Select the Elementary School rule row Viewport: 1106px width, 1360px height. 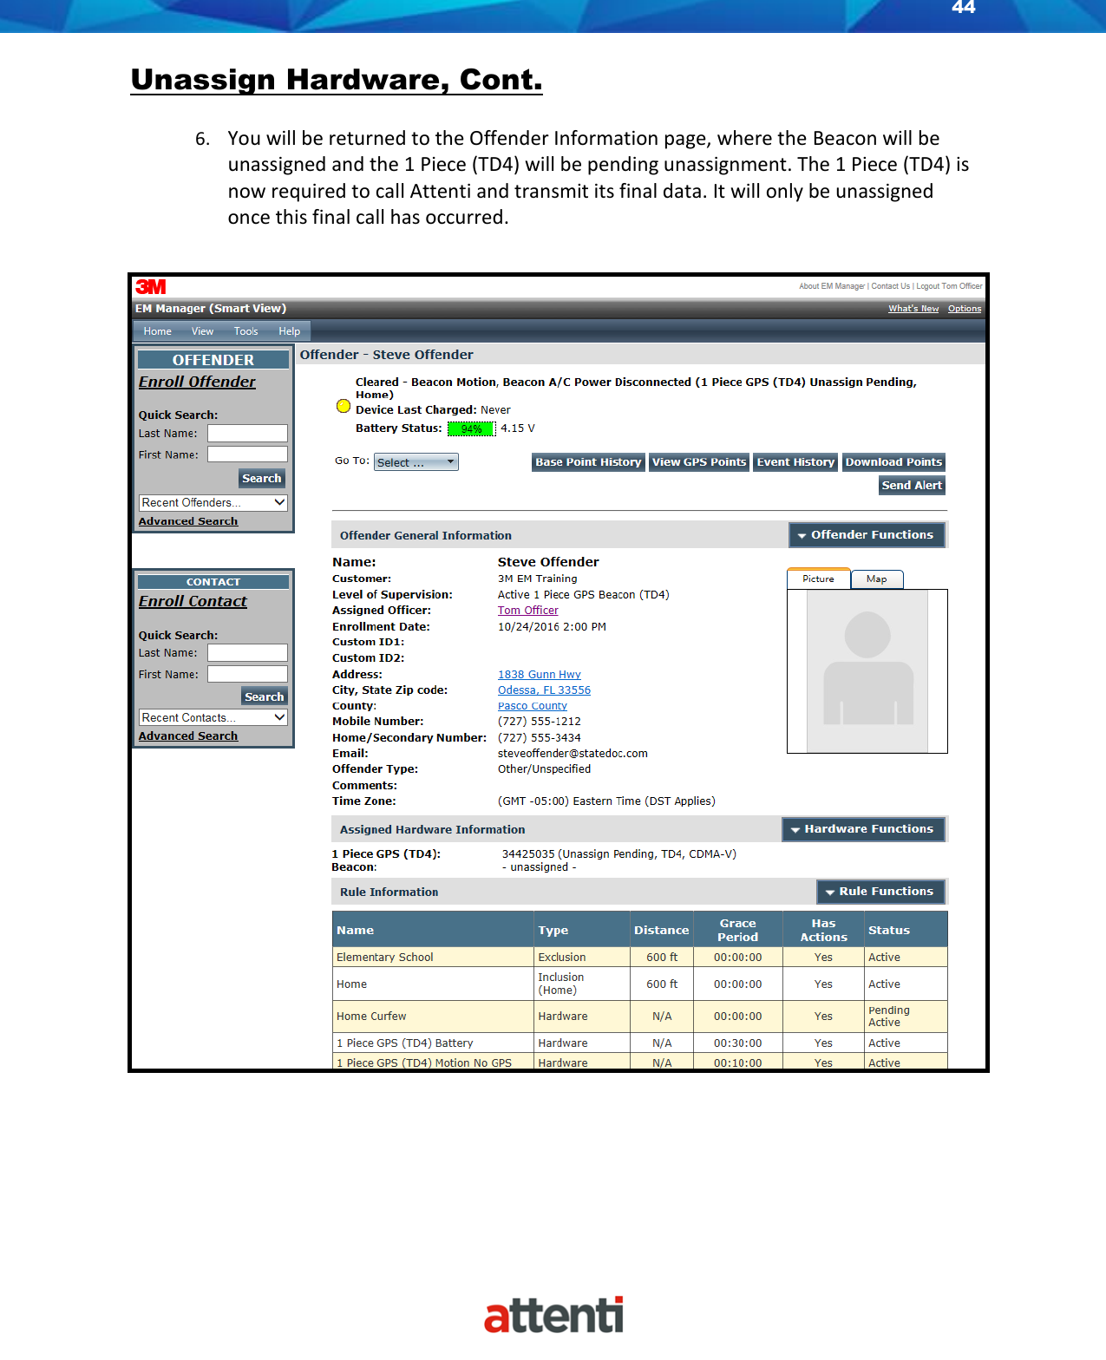tap(640, 958)
